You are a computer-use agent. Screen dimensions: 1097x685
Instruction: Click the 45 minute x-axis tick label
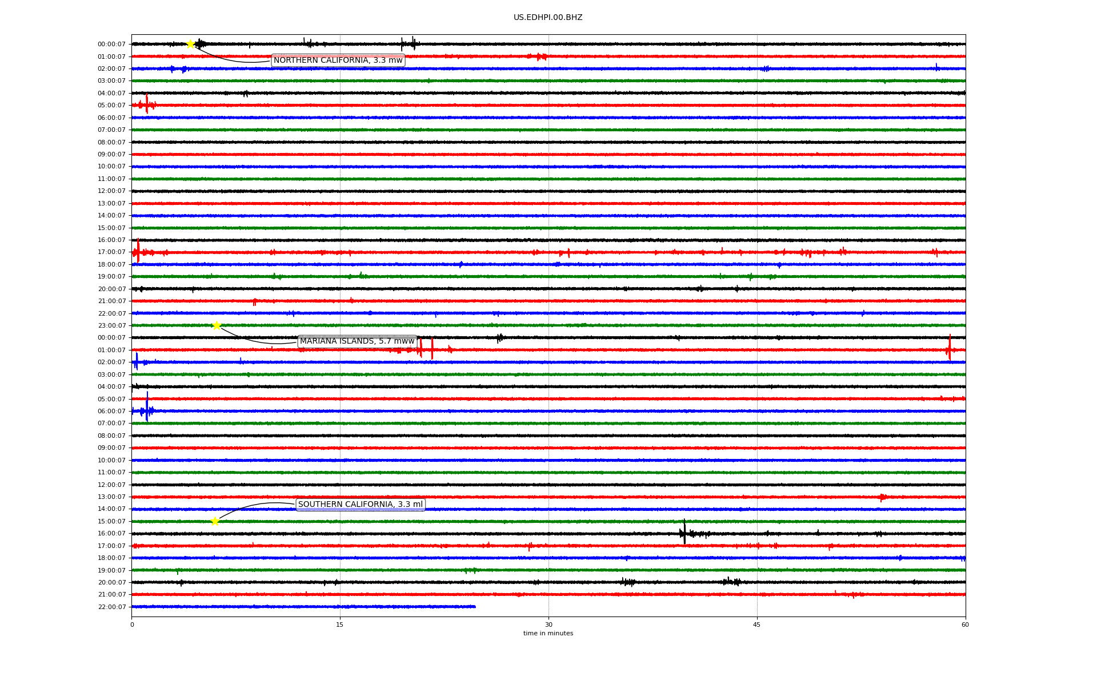click(756, 624)
